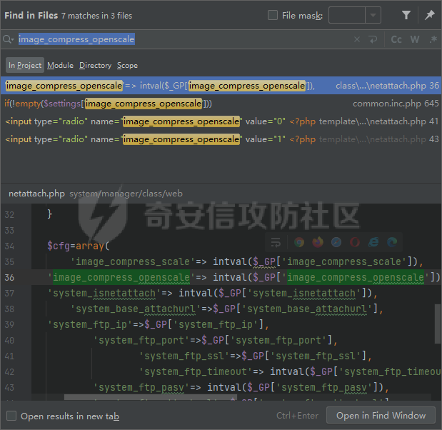Click the preview horizontal scrollbar

pos(150,397)
